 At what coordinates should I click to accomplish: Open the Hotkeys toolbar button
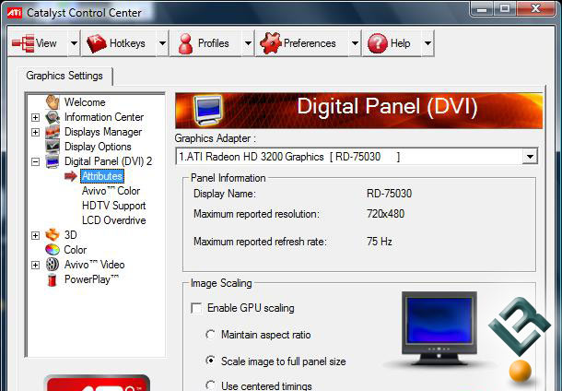98,43
